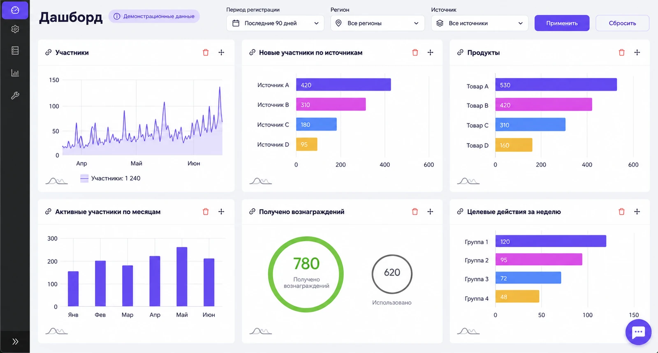Click distribution icon under Активные участники chart
The width and height of the screenshot is (658, 353).
pos(57,331)
